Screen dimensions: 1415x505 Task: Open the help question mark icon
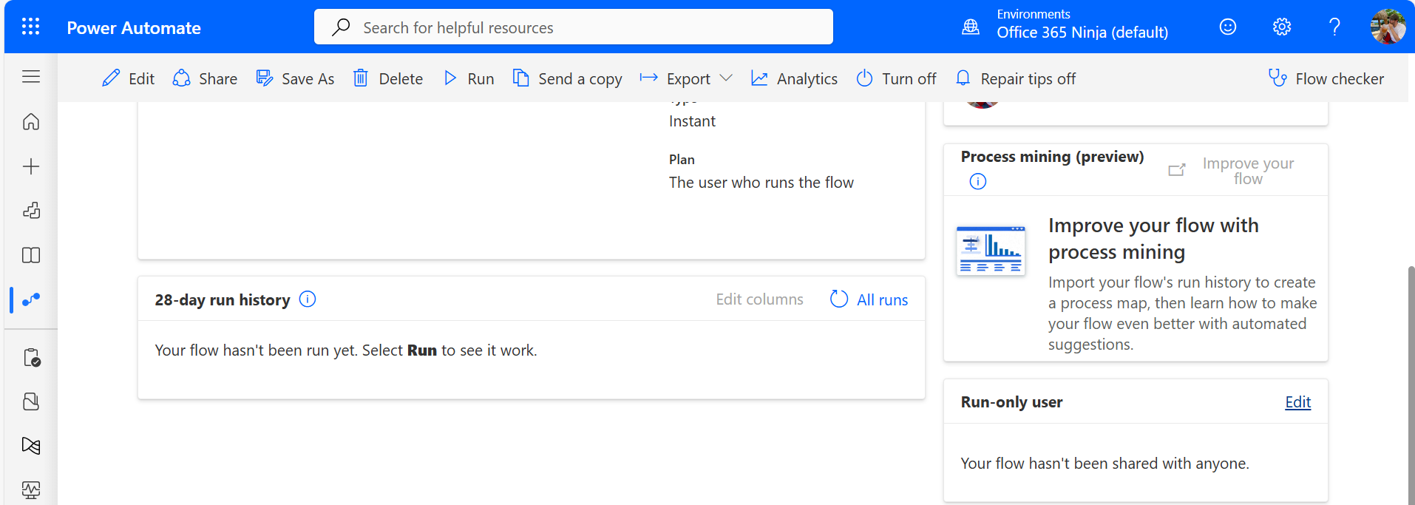tap(1334, 27)
